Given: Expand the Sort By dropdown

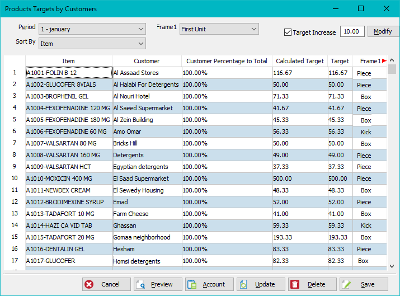Looking at the screenshot, I should (x=92, y=44).
